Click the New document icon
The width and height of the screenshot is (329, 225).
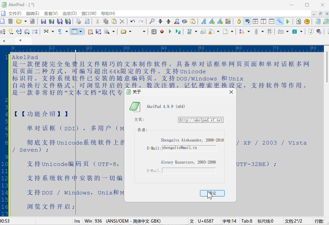coord(2,21)
